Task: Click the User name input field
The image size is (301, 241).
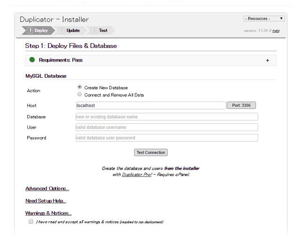Action: [x=166, y=127]
